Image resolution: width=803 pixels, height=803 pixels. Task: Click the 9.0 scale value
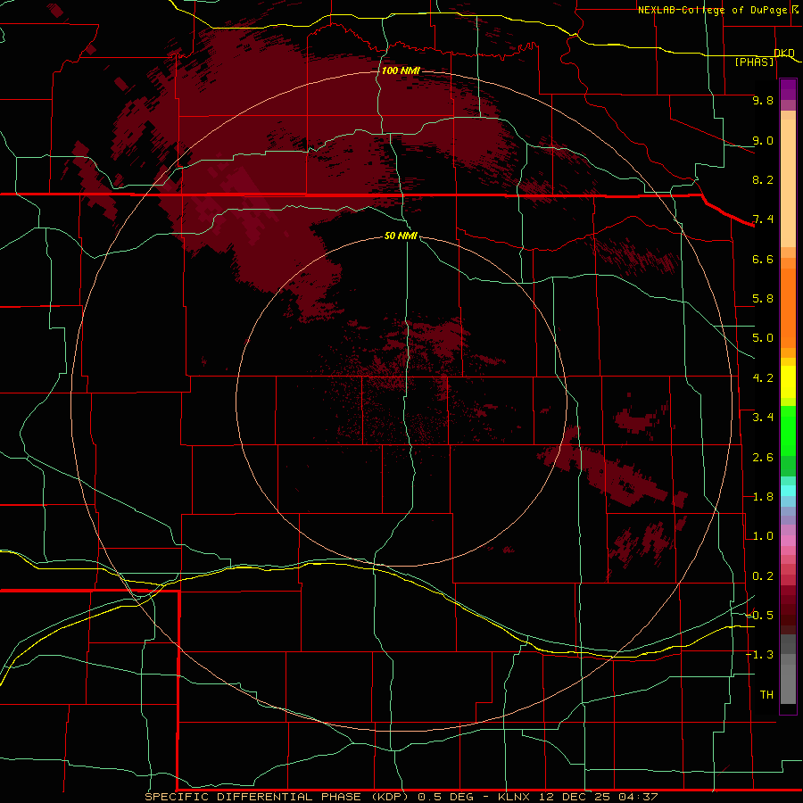763,140
